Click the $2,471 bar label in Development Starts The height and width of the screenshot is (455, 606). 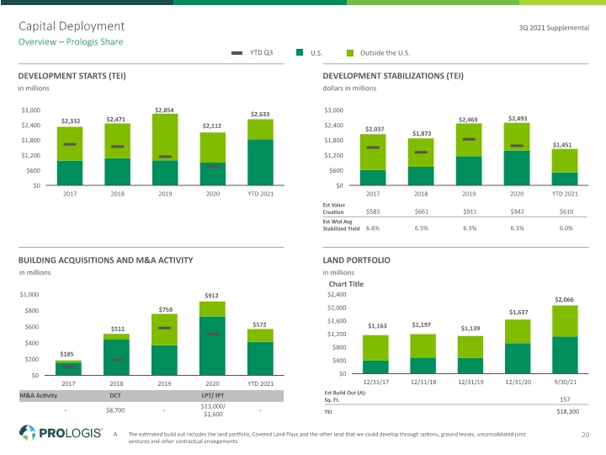coord(116,119)
